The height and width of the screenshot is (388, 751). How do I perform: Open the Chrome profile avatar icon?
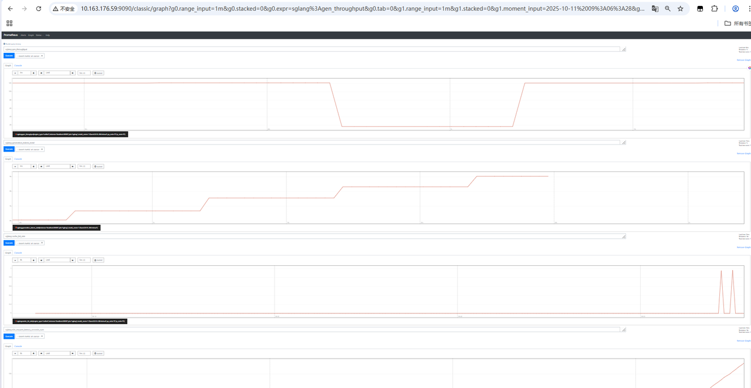(735, 9)
